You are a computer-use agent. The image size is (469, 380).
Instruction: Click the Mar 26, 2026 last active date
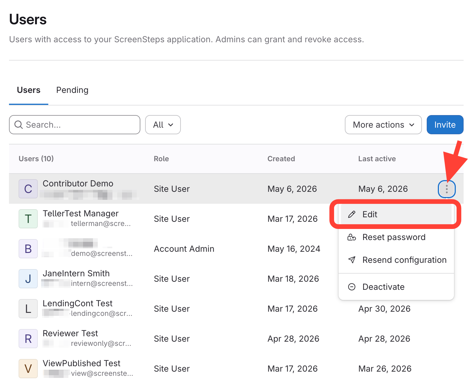[x=385, y=369]
